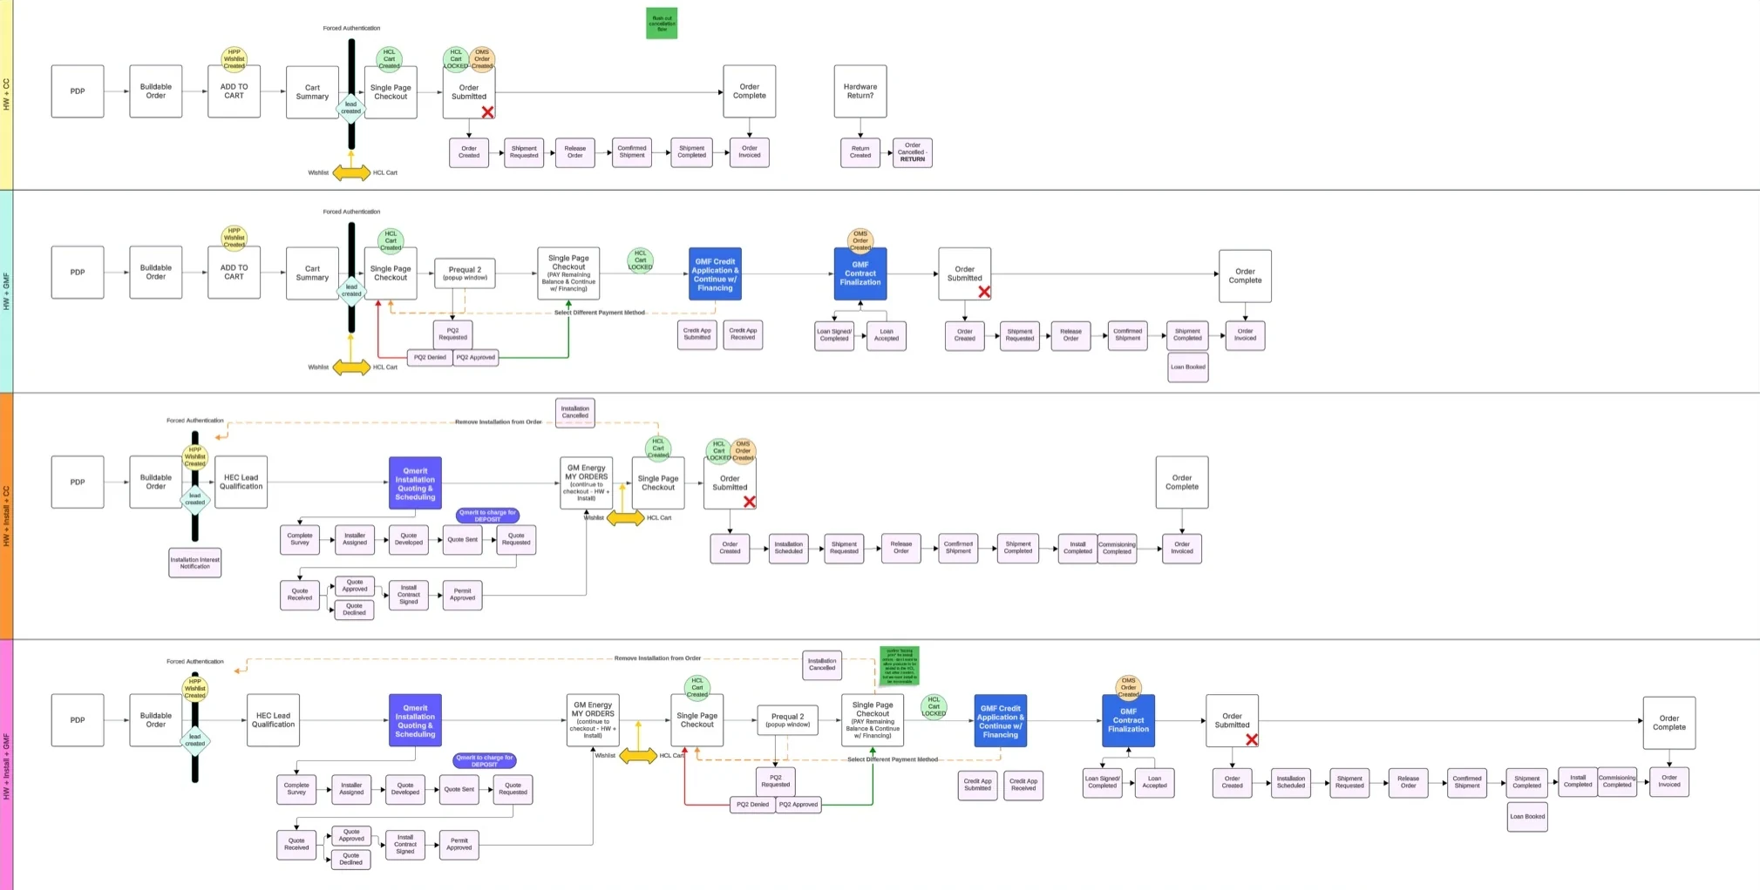Click HCL Cart Created circle in HW + Install + CC lane

[658, 448]
